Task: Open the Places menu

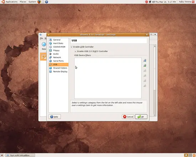Action: pyautogui.click(x=23, y=2)
